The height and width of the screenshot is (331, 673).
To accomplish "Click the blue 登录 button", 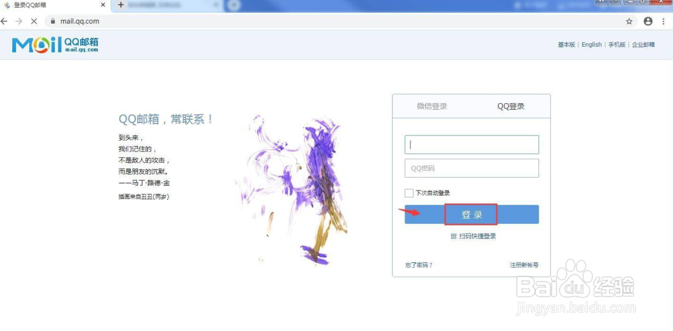I will coord(472,215).
